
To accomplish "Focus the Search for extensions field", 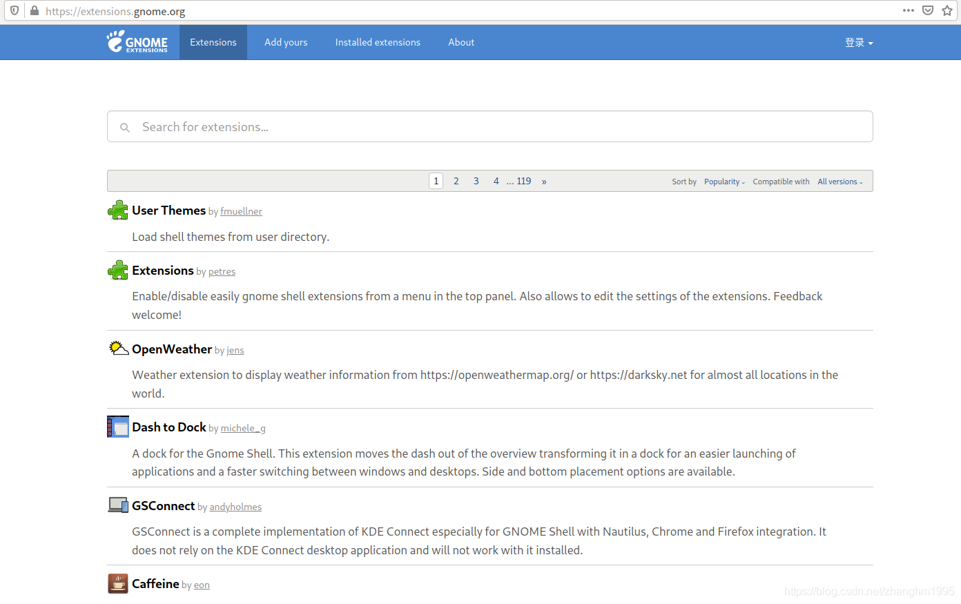I will [490, 126].
